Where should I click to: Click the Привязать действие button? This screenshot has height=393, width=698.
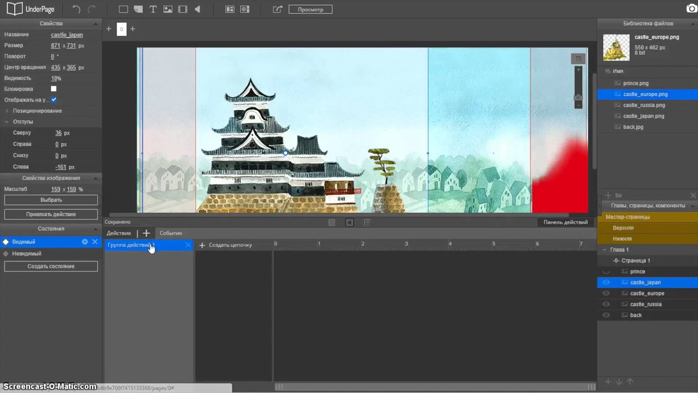(x=51, y=215)
